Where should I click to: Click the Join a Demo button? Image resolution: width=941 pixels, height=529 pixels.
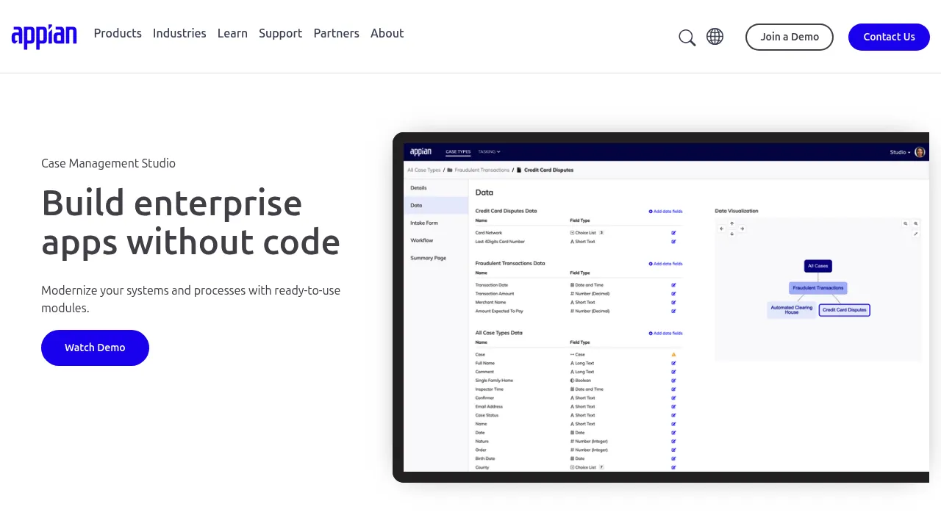click(x=790, y=37)
